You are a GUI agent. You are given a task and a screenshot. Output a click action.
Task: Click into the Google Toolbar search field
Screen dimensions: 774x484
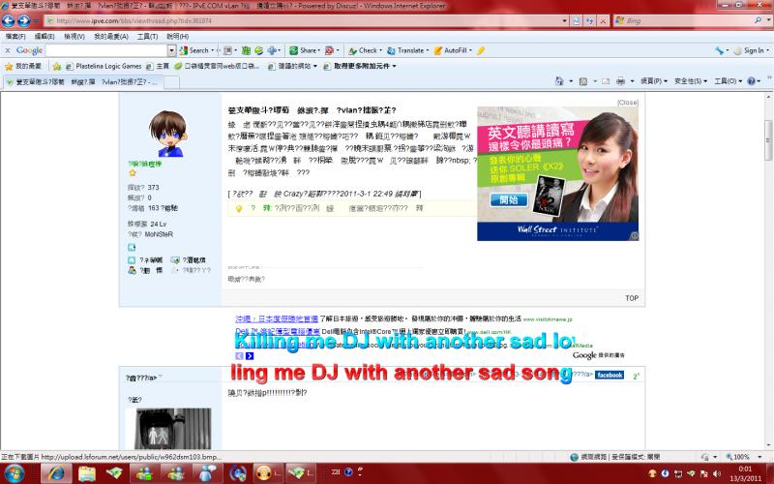point(106,50)
